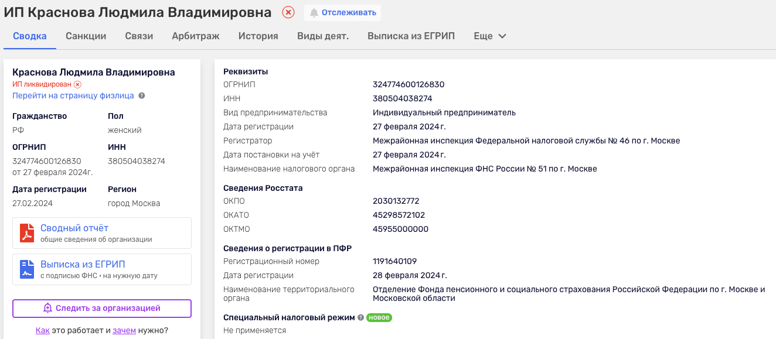776x339 pixels.
Task: Open the Выписка из ЕГРИП tab
Action: tap(410, 36)
